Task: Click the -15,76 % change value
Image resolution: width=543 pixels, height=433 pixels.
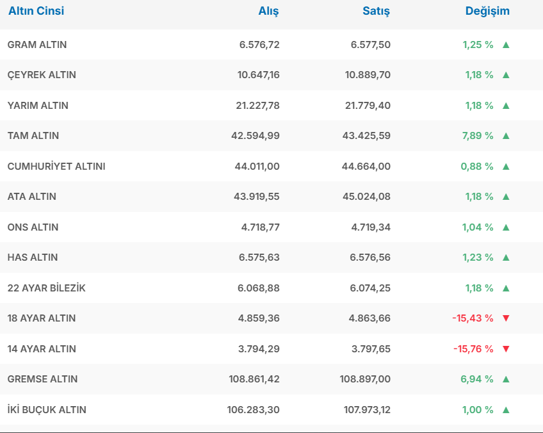Action: tap(473, 349)
